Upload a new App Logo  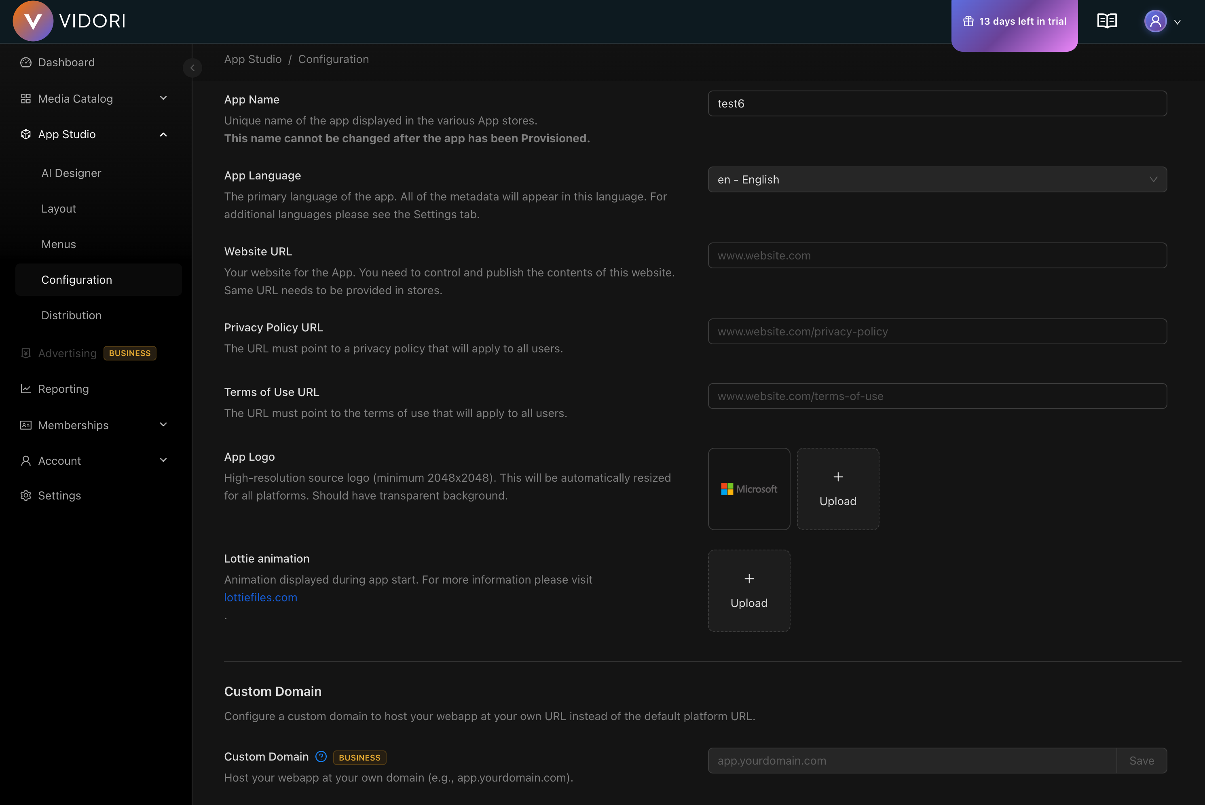point(837,488)
